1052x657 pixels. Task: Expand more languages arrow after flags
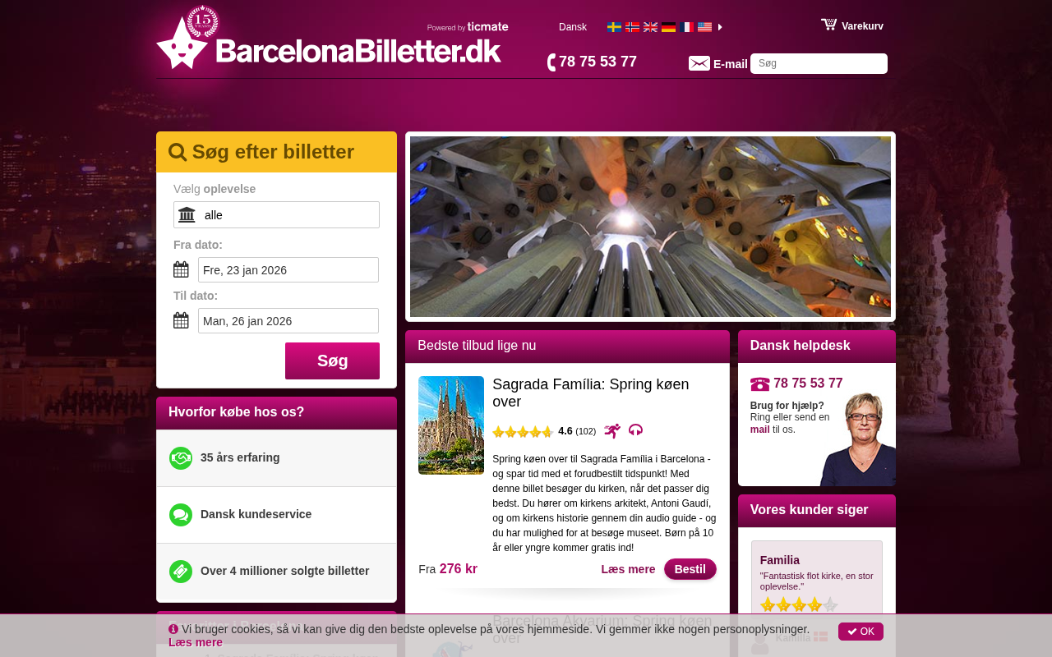point(720,27)
